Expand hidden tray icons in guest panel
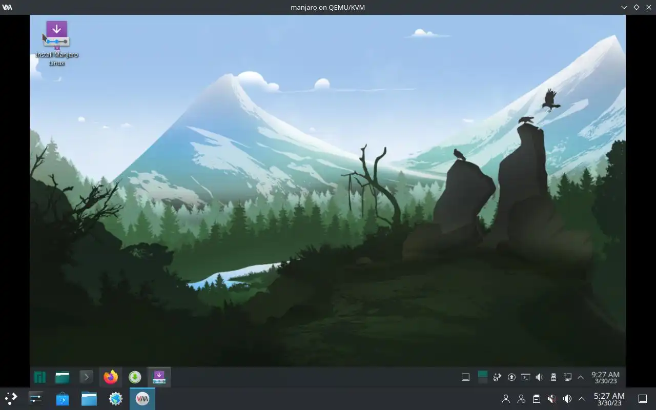Screen dimensions: 656x410 coord(581,378)
